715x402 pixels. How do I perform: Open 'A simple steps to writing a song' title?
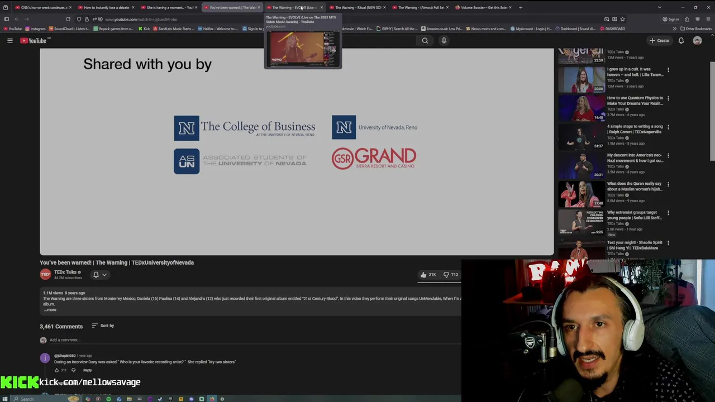(x=635, y=129)
